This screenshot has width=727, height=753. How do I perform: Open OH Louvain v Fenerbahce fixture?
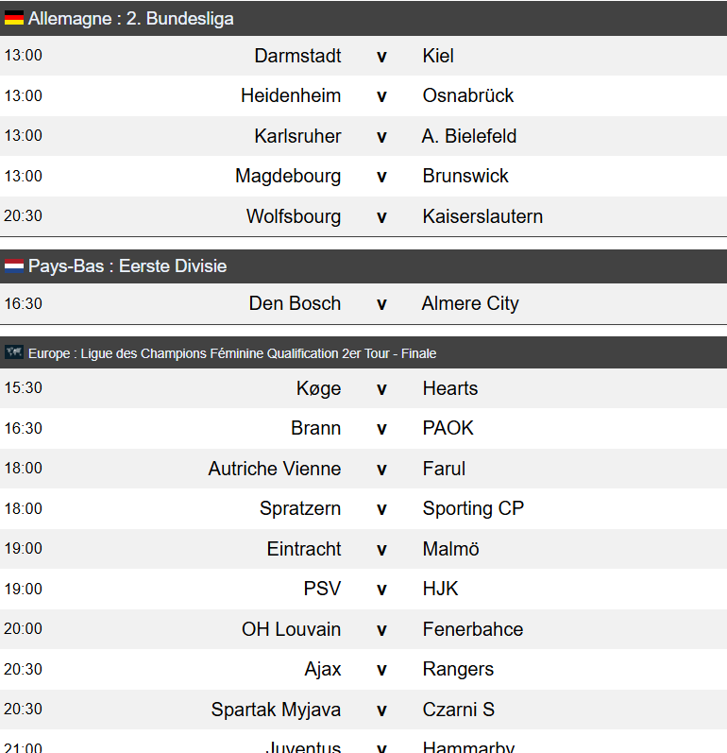363,629
